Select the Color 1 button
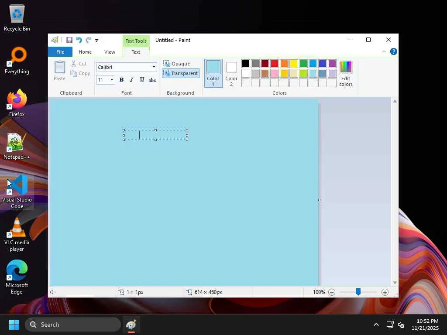 coord(213,73)
